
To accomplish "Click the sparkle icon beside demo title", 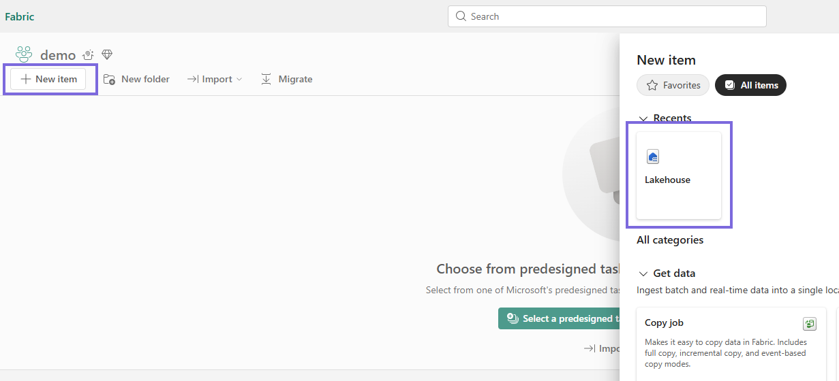I will (88, 55).
